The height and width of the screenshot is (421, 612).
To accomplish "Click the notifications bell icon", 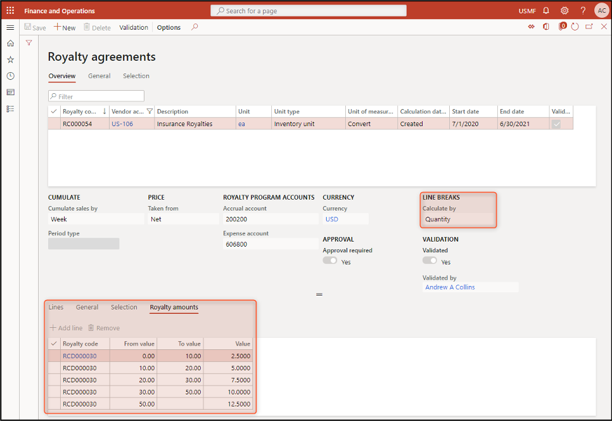I will [x=545, y=11].
